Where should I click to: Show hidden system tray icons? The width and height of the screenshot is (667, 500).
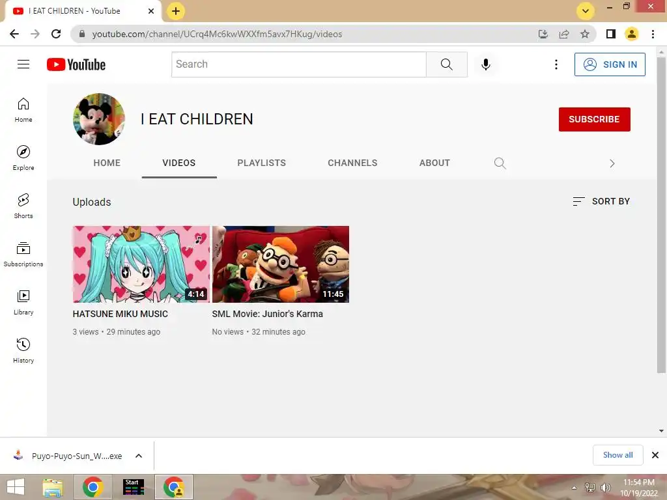[x=575, y=488]
